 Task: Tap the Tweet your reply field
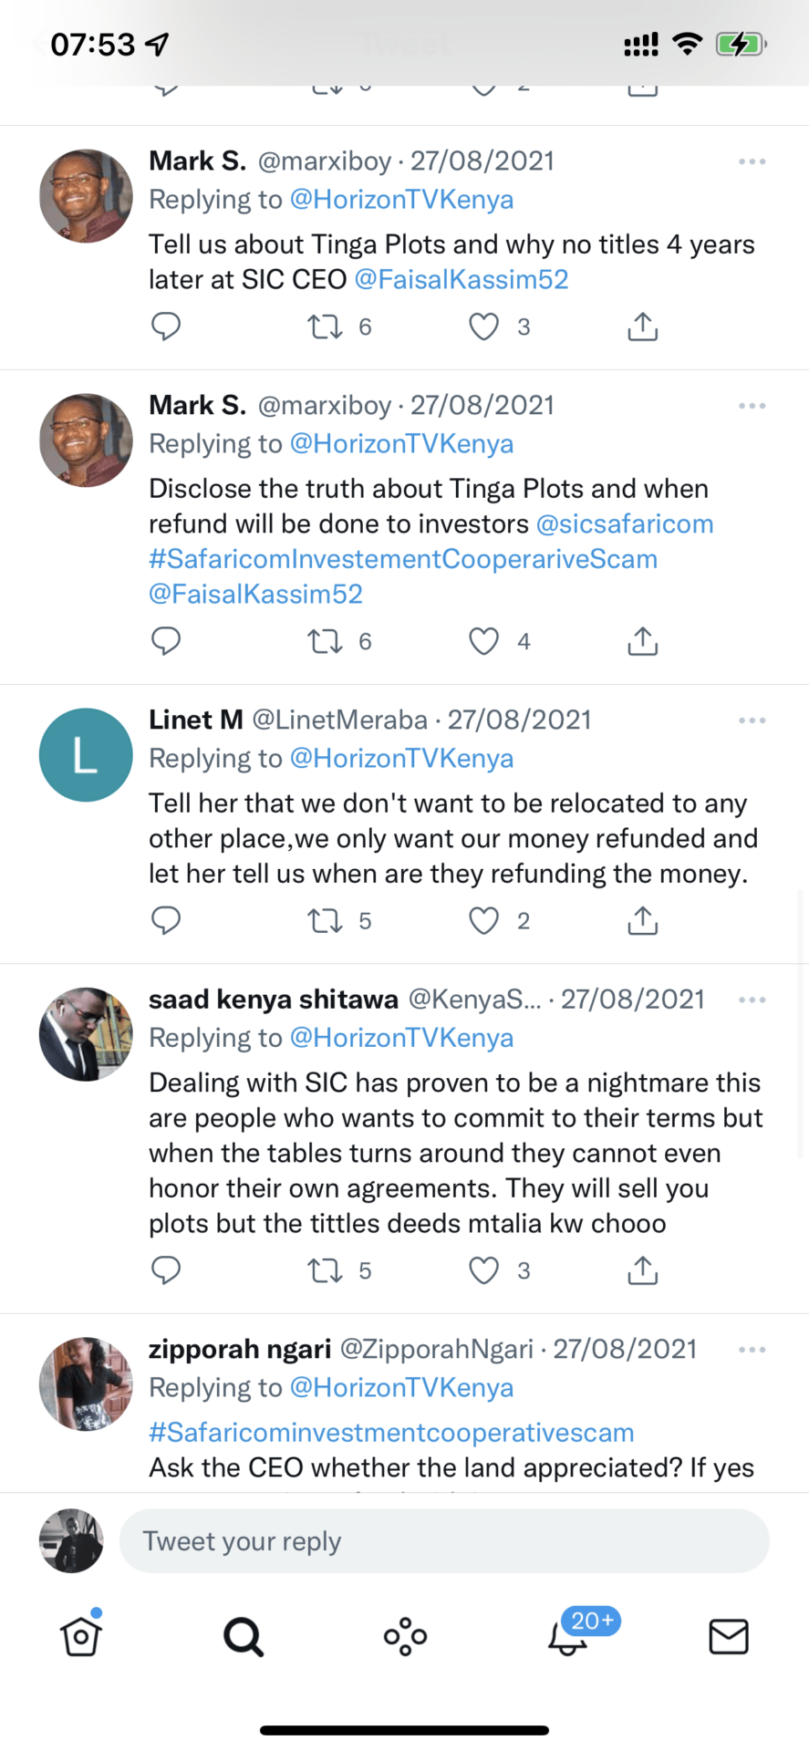(x=444, y=1541)
